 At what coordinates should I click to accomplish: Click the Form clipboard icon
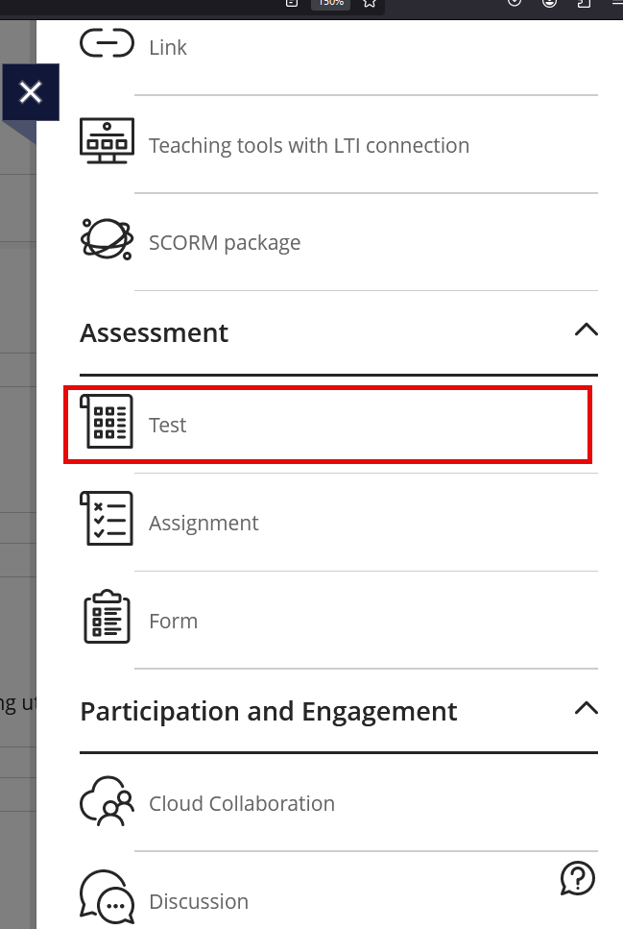point(107,617)
